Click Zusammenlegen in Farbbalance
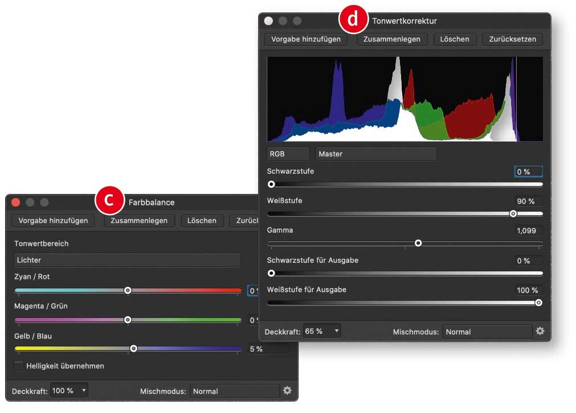The image size is (576, 413). [139, 221]
